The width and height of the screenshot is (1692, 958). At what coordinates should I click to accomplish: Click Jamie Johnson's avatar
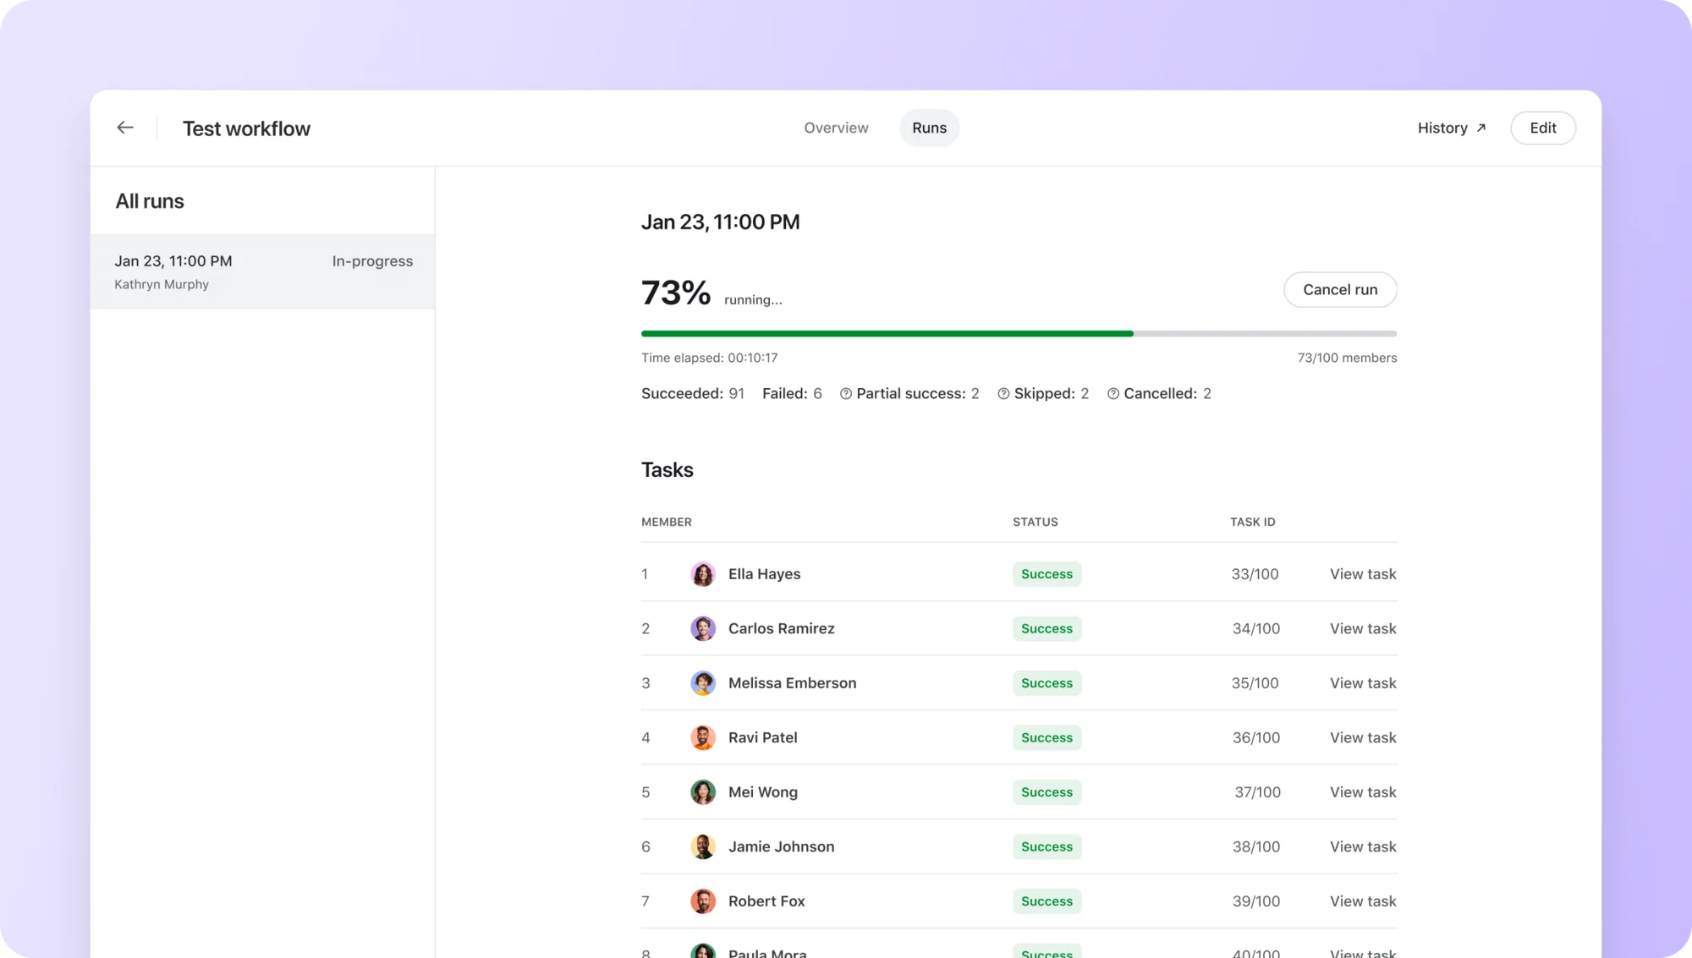click(x=703, y=846)
